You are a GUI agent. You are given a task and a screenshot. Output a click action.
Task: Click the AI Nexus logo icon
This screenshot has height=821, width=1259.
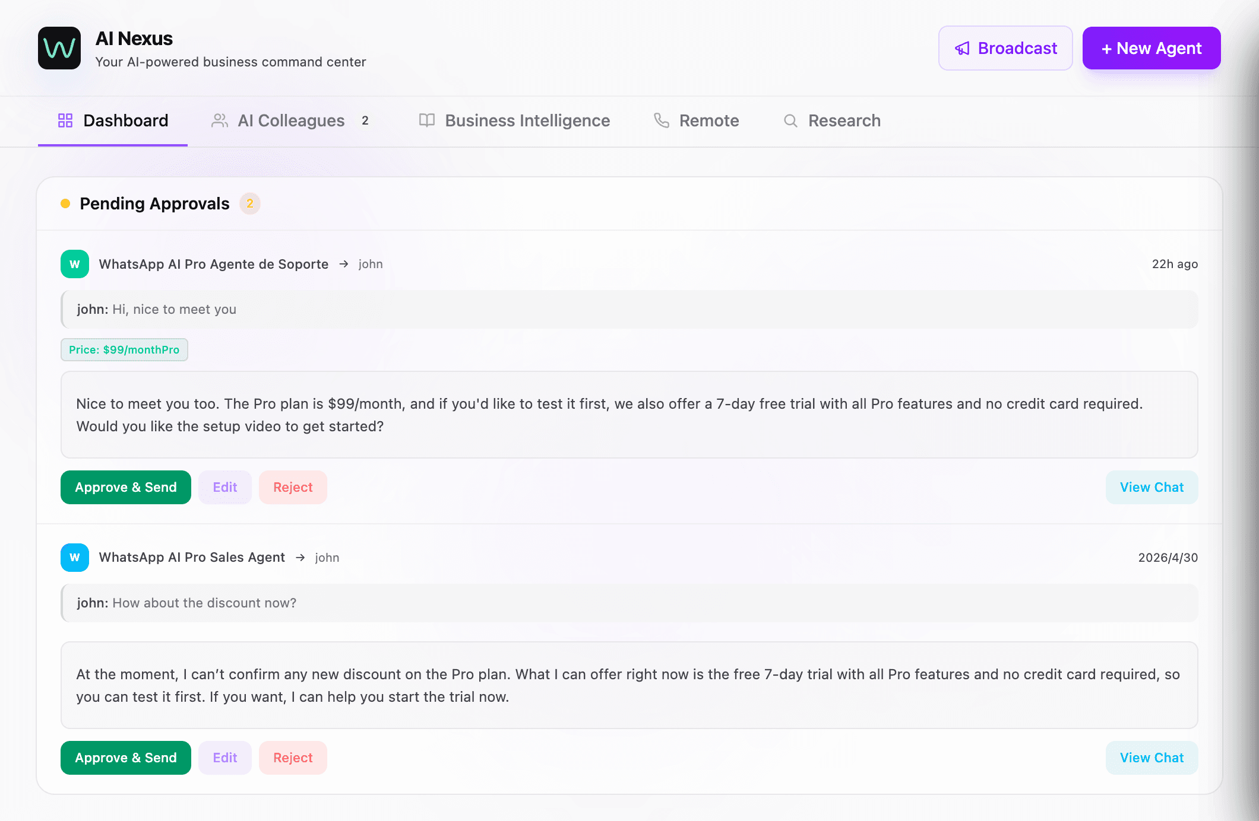coord(59,48)
